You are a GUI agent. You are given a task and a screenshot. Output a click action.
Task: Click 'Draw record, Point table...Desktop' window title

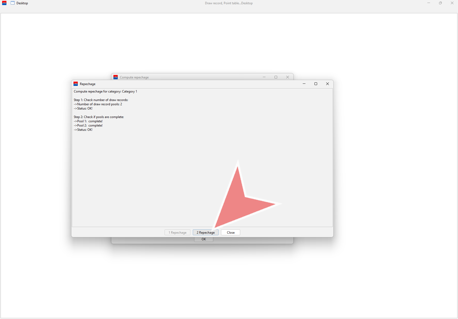point(229,3)
